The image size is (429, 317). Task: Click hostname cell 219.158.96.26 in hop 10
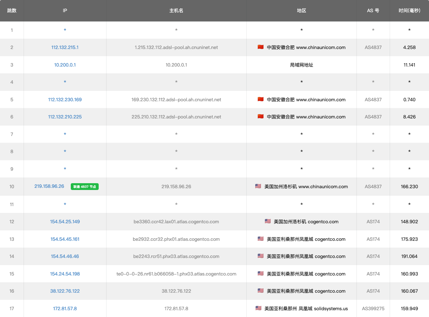click(x=176, y=186)
